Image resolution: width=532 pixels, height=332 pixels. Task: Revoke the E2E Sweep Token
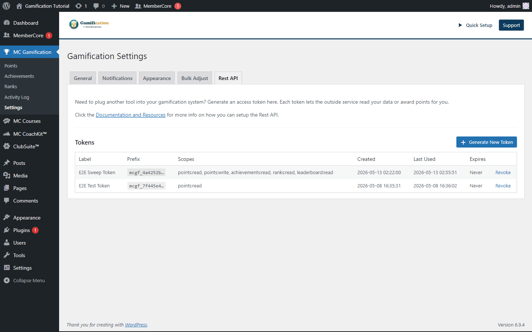coord(503,172)
